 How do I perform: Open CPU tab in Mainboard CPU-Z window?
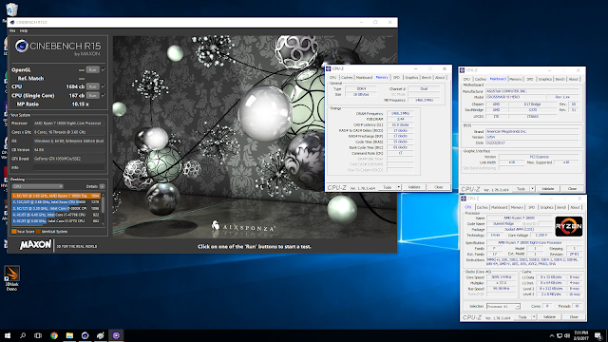pyautogui.click(x=466, y=79)
